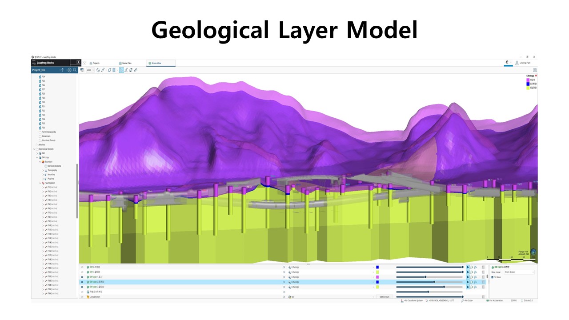Toggle the Fill Slicer checkbox
The image size is (569, 320).
coord(493,277)
